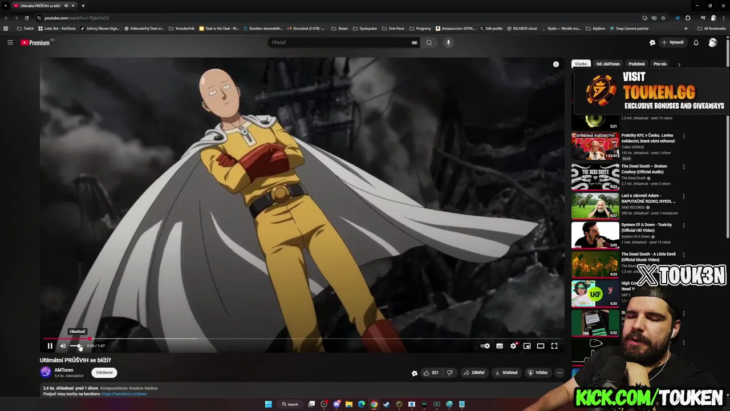Like the video showing 321 likes
The height and width of the screenshot is (411, 730).
click(x=431, y=373)
